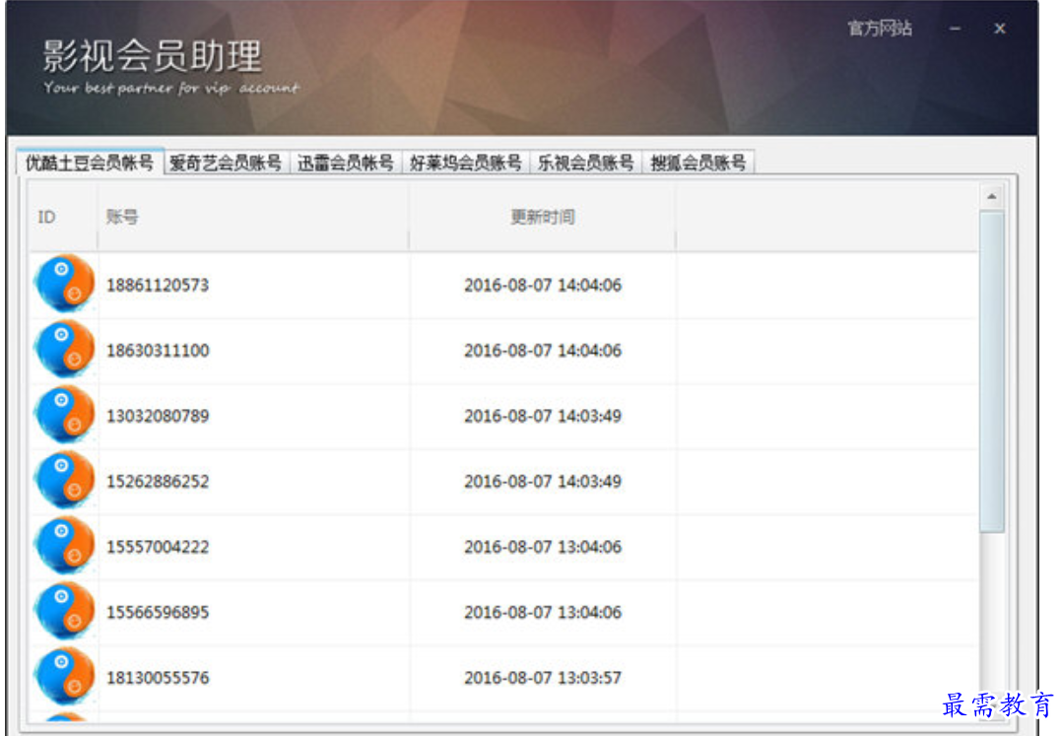
Task: Switch to 搜狐会员账号 tab
Action: coord(698,163)
